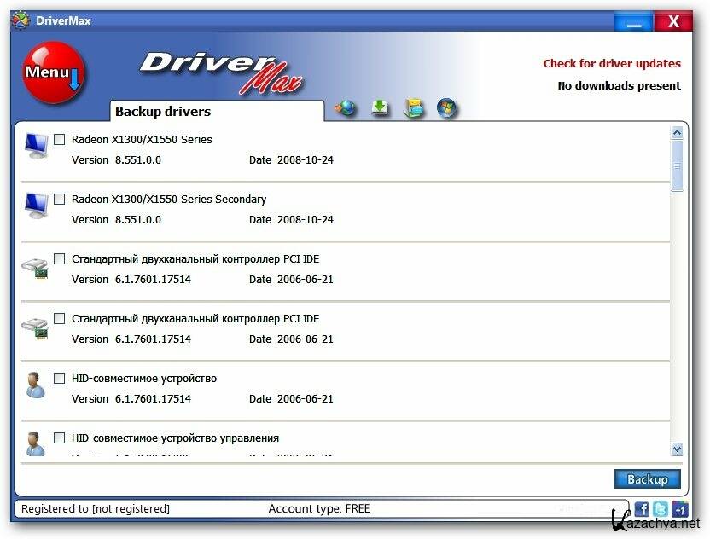The height and width of the screenshot is (539, 710).
Task: Open the yellow file cabinet icon
Action: click(414, 108)
